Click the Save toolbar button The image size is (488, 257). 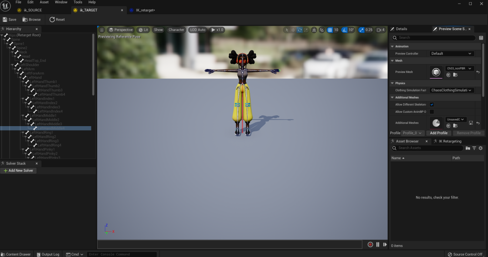10,20
